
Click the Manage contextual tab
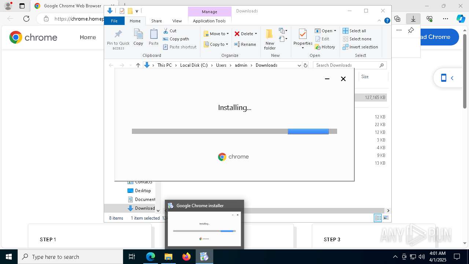pyautogui.click(x=210, y=12)
